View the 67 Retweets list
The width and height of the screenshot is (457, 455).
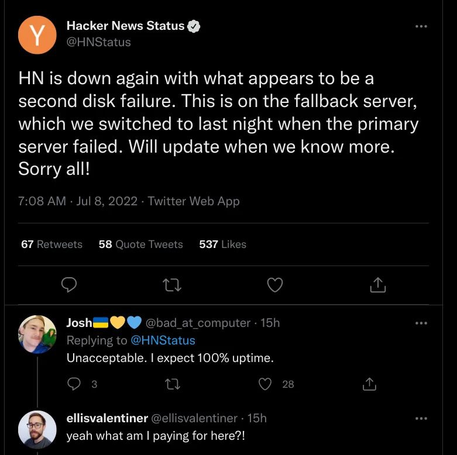pos(51,244)
